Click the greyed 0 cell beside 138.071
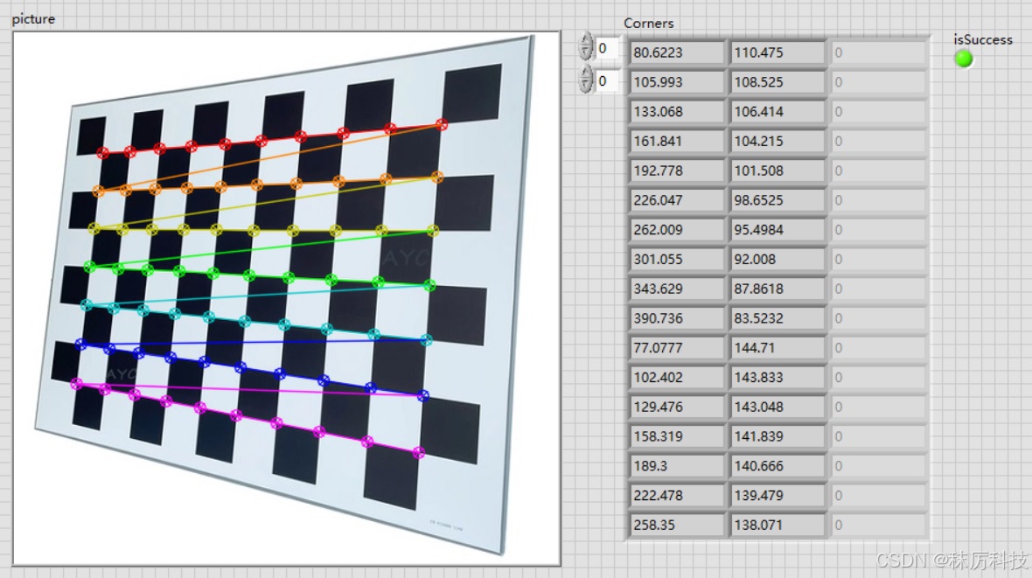Screen dimensions: 1032x578 coord(879,525)
